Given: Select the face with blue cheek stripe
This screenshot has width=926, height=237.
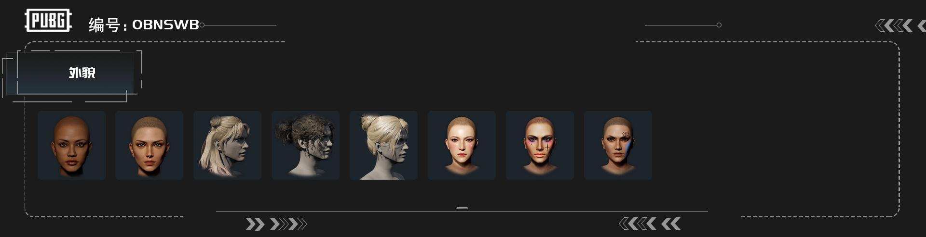Looking at the screenshot, I should [618, 145].
